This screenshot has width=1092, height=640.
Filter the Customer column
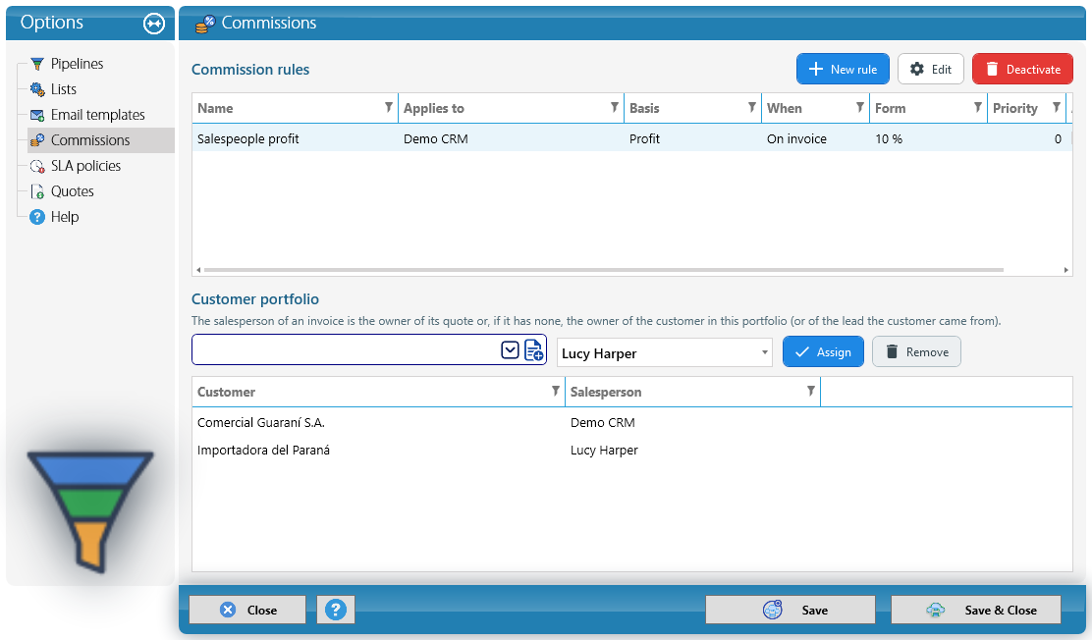(555, 391)
